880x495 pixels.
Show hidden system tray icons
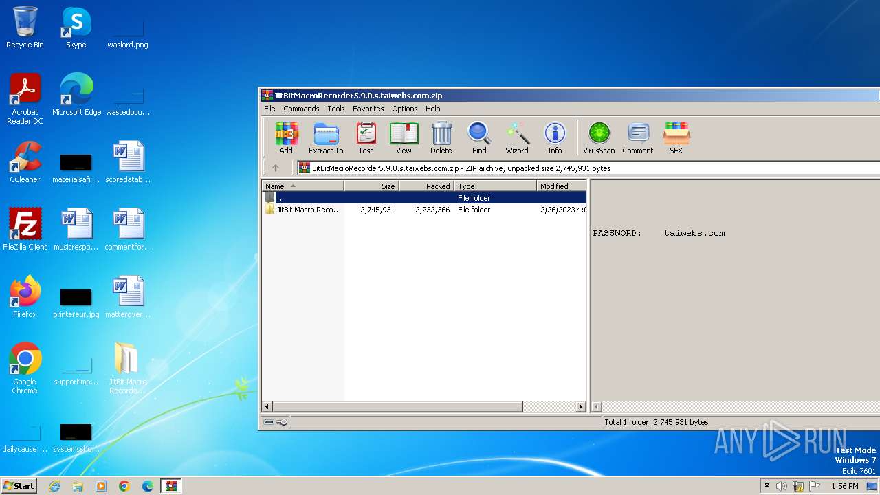pos(767,486)
